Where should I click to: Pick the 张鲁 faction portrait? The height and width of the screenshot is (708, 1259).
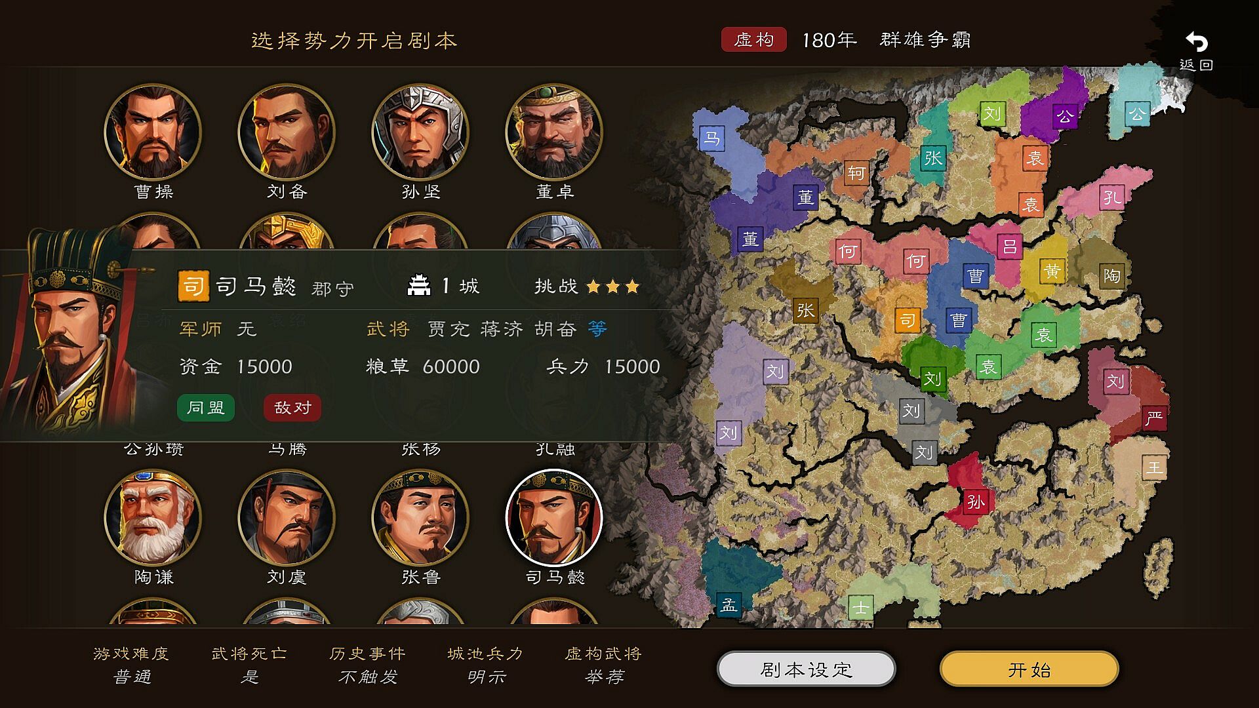coord(420,517)
